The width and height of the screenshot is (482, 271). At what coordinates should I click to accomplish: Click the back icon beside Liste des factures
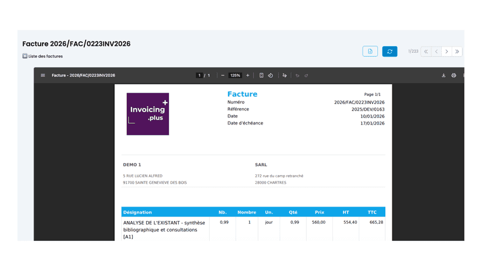pyautogui.click(x=25, y=56)
